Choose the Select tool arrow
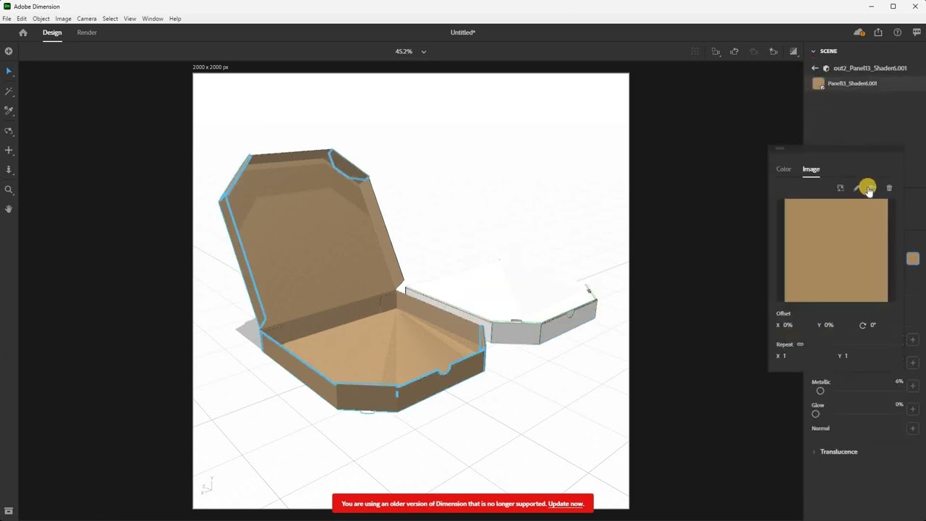 tap(9, 72)
